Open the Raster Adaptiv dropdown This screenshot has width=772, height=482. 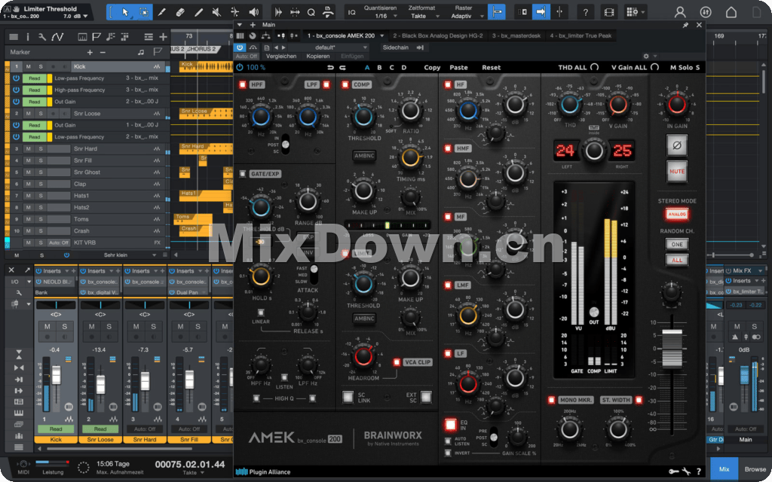point(481,17)
